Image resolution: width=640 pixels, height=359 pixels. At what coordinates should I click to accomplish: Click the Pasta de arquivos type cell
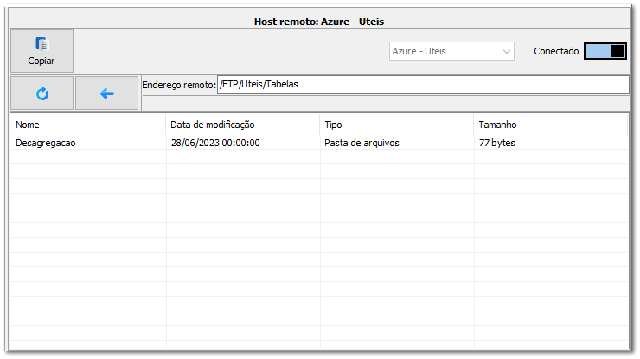click(362, 143)
